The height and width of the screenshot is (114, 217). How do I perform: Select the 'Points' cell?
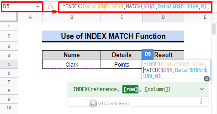click(121, 64)
